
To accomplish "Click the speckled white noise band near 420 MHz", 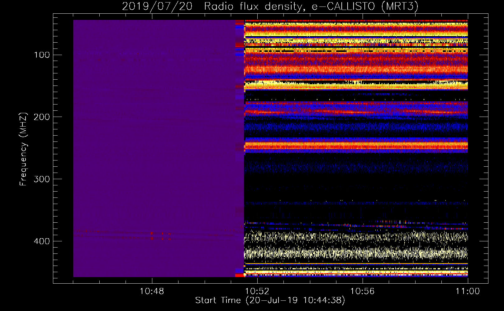I will [x=355, y=253].
